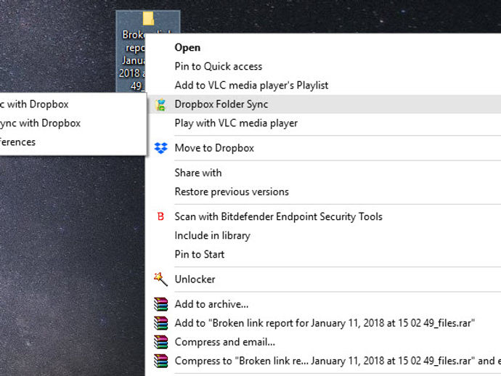
Task: Select the Broken link report folder icon
Action: tap(148, 19)
